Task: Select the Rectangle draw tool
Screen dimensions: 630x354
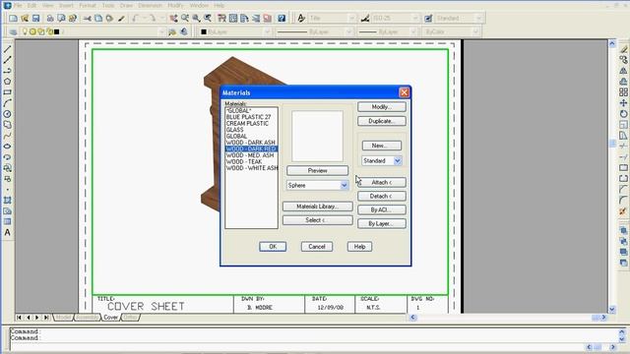Action: point(7,92)
